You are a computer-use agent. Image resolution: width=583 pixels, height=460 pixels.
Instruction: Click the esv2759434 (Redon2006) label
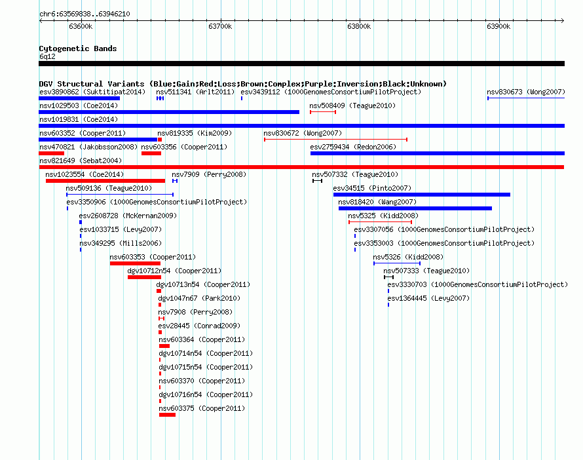[353, 147]
